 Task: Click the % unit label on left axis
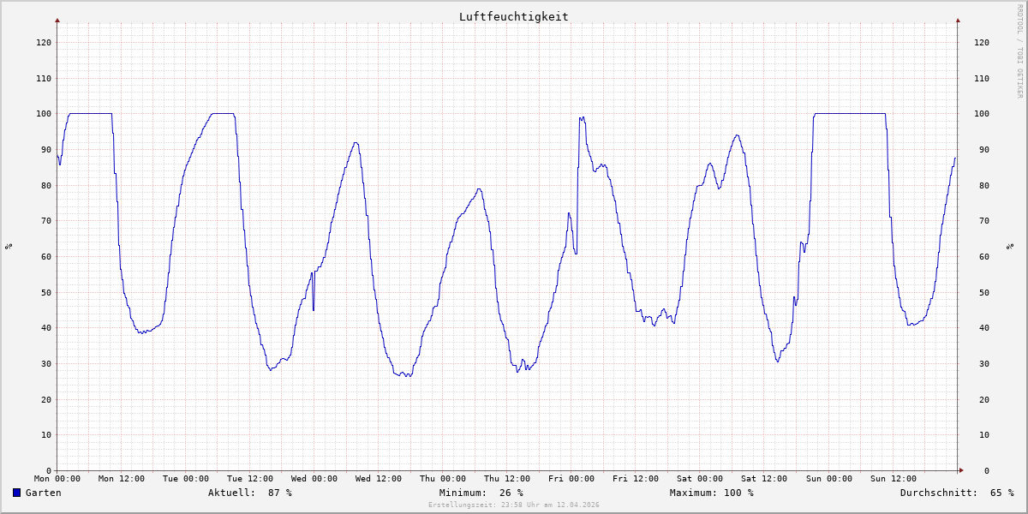pos(9,247)
